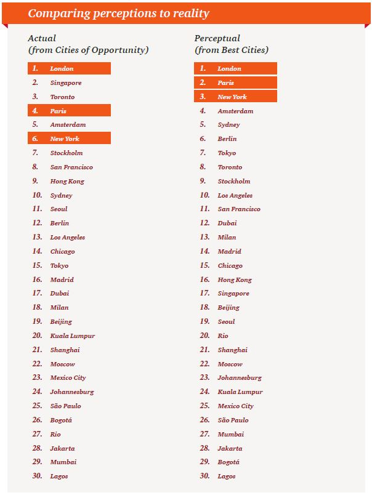The image size is (372, 495).
Task: Click Kuala Lumpur at rank 20 in Actual list
Action: pos(73,336)
